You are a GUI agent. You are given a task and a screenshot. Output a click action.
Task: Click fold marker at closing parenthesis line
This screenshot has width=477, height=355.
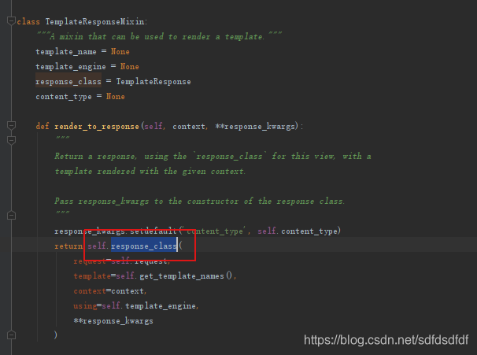coord(11,335)
